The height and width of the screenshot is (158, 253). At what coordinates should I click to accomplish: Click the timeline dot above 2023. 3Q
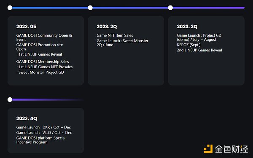click(x=170, y=8)
